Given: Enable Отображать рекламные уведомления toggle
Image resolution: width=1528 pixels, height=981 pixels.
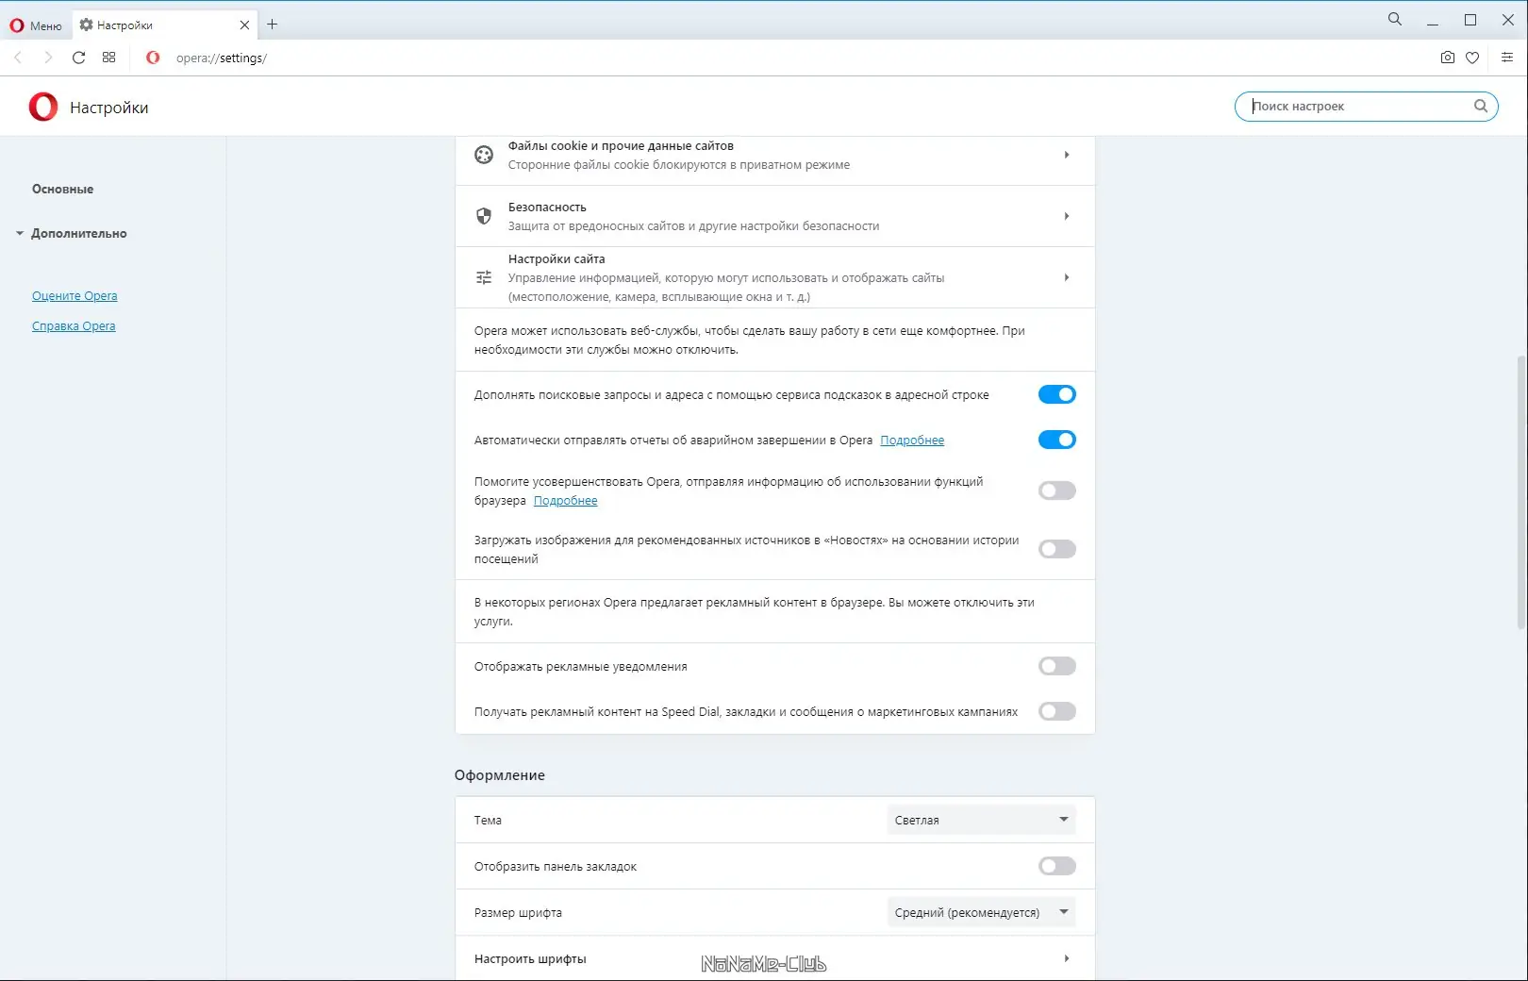Looking at the screenshot, I should tap(1057, 666).
